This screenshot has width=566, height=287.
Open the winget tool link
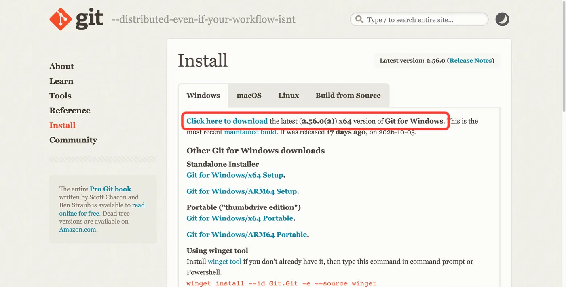pos(224,262)
